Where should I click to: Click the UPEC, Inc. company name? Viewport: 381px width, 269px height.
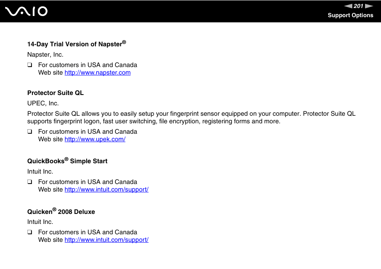[43, 103]
